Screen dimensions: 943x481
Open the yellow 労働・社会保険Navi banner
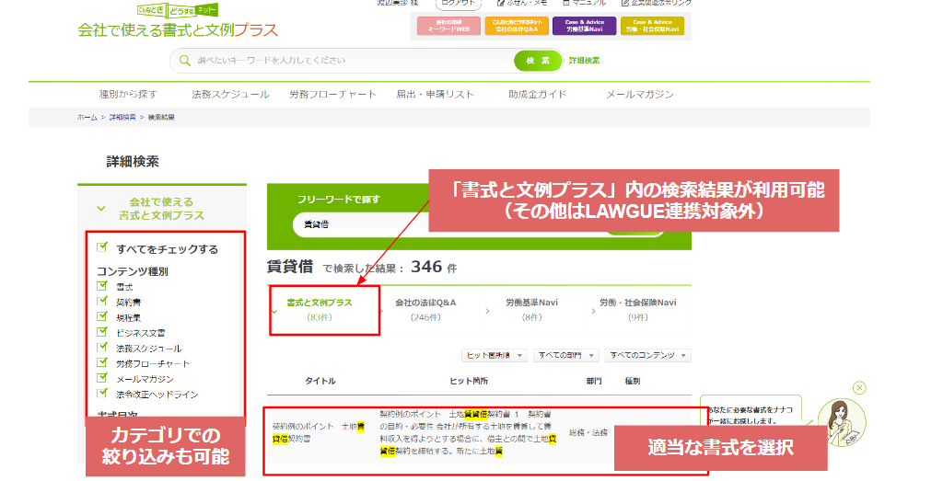(x=652, y=26)
